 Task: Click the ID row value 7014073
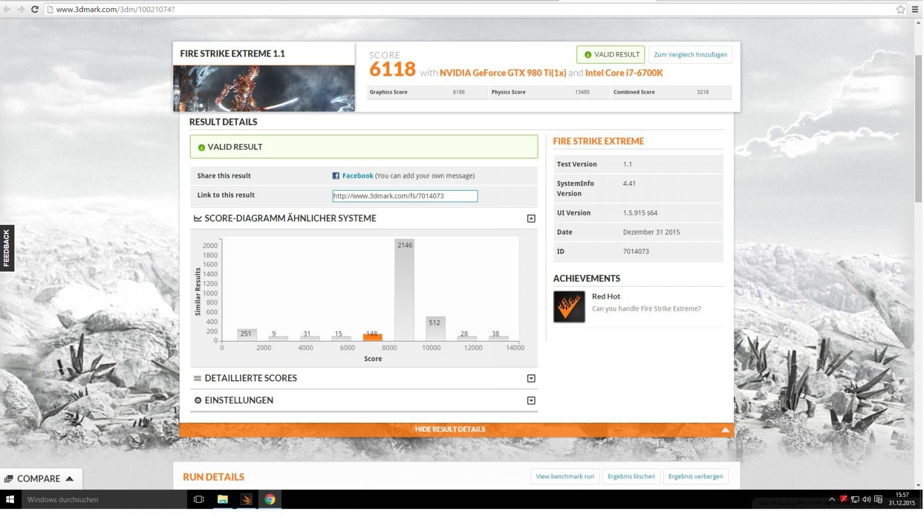click(636, 251)
